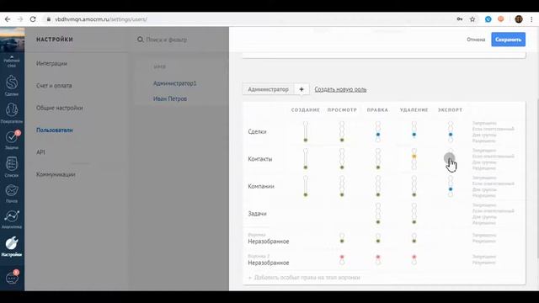Select the Администратор role tab
The image size is (539, 303).
click(268, 89)
